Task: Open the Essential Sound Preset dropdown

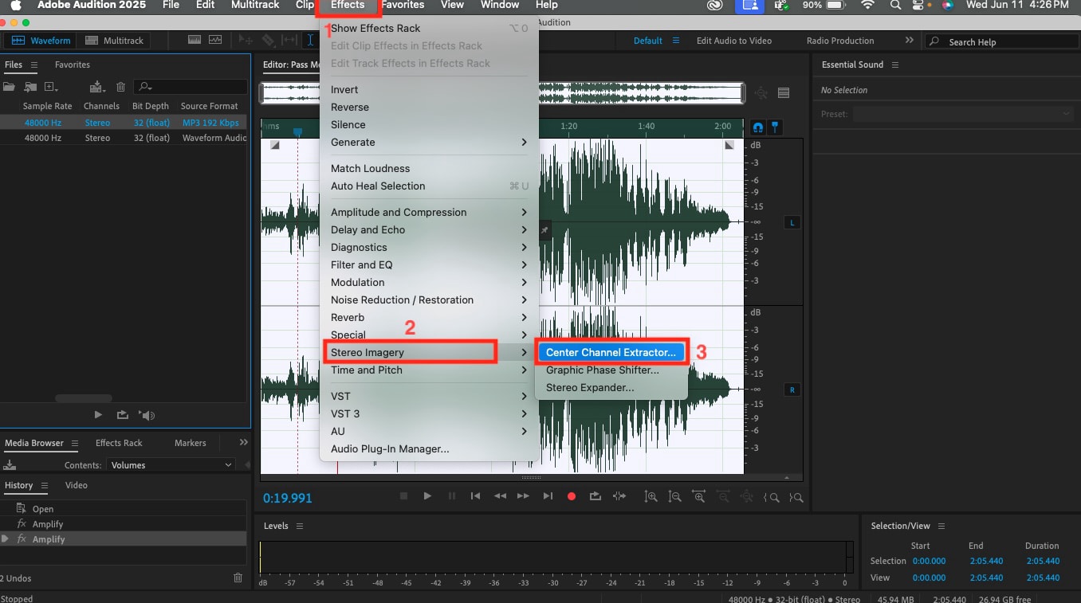Action: tap(964, 114)
